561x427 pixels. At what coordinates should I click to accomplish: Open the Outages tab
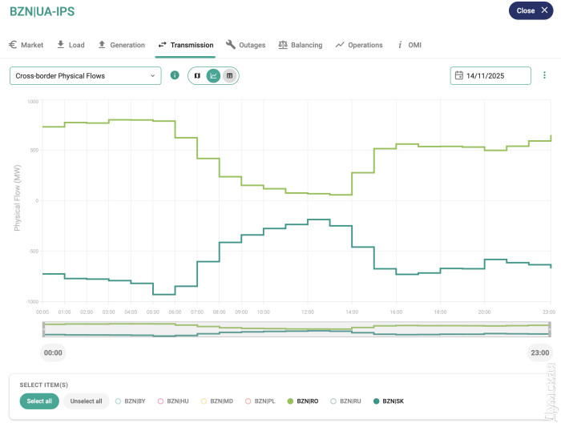click(245, 45)
